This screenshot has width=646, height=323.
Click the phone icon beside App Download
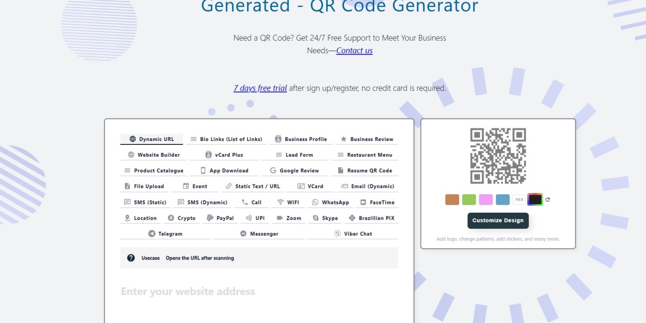pyautogui.click(x=203, y=170)
